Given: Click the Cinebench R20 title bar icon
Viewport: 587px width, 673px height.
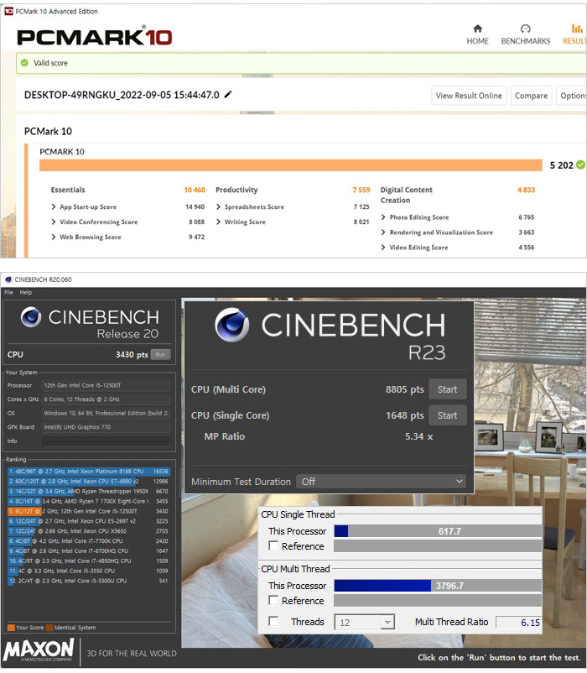Looking at the screenshot, I should pos(8,279).
